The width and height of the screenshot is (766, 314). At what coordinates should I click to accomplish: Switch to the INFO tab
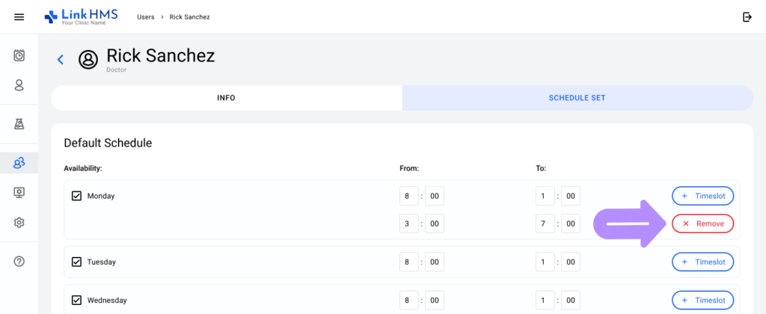point(227,98)
